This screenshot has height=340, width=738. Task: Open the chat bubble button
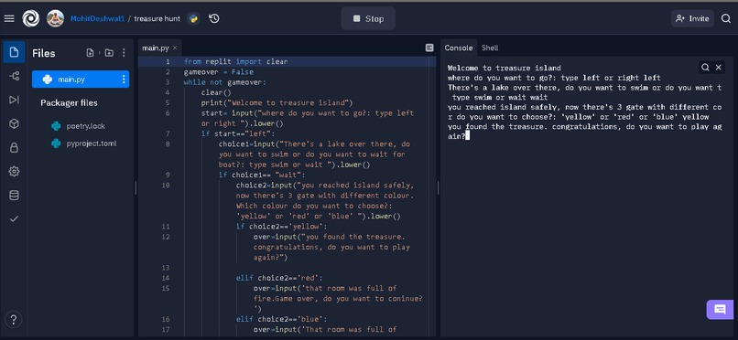(x=720, y=310)
